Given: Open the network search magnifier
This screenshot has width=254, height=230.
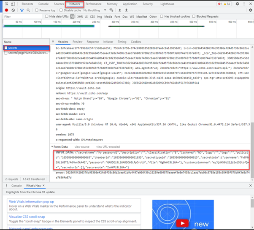Looking at the screenshot, I should pyautogui.click(x=28, y=10).
